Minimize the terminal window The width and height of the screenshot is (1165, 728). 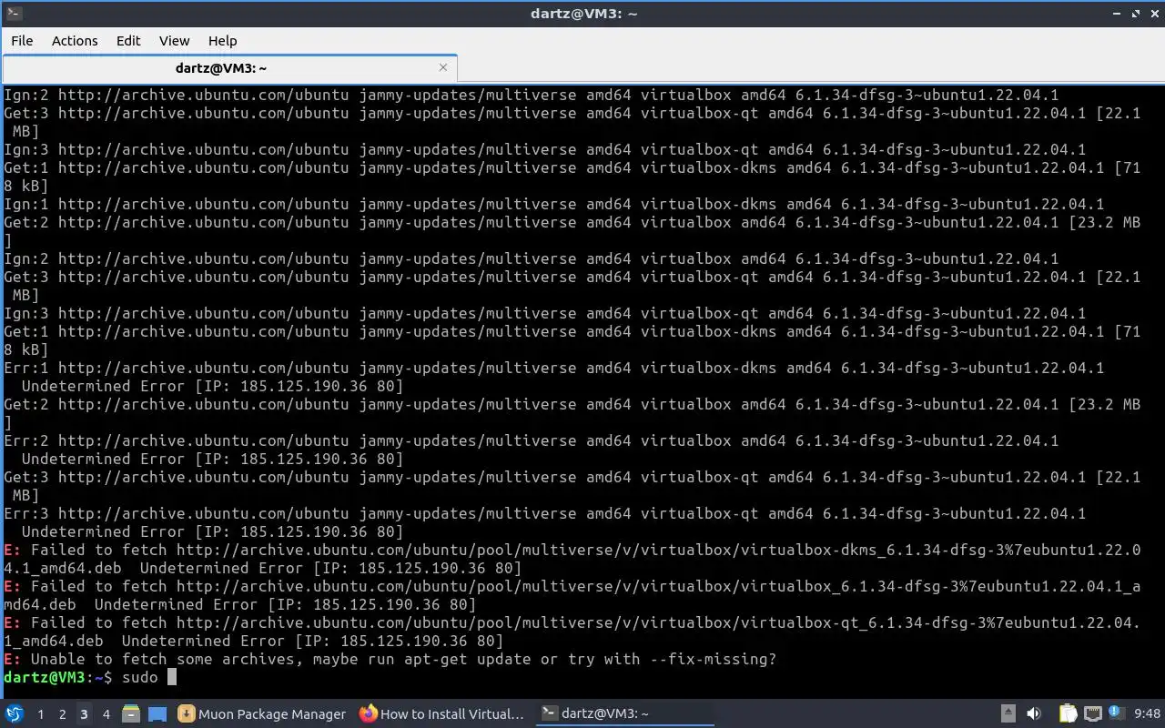(x=1118, y=14)
